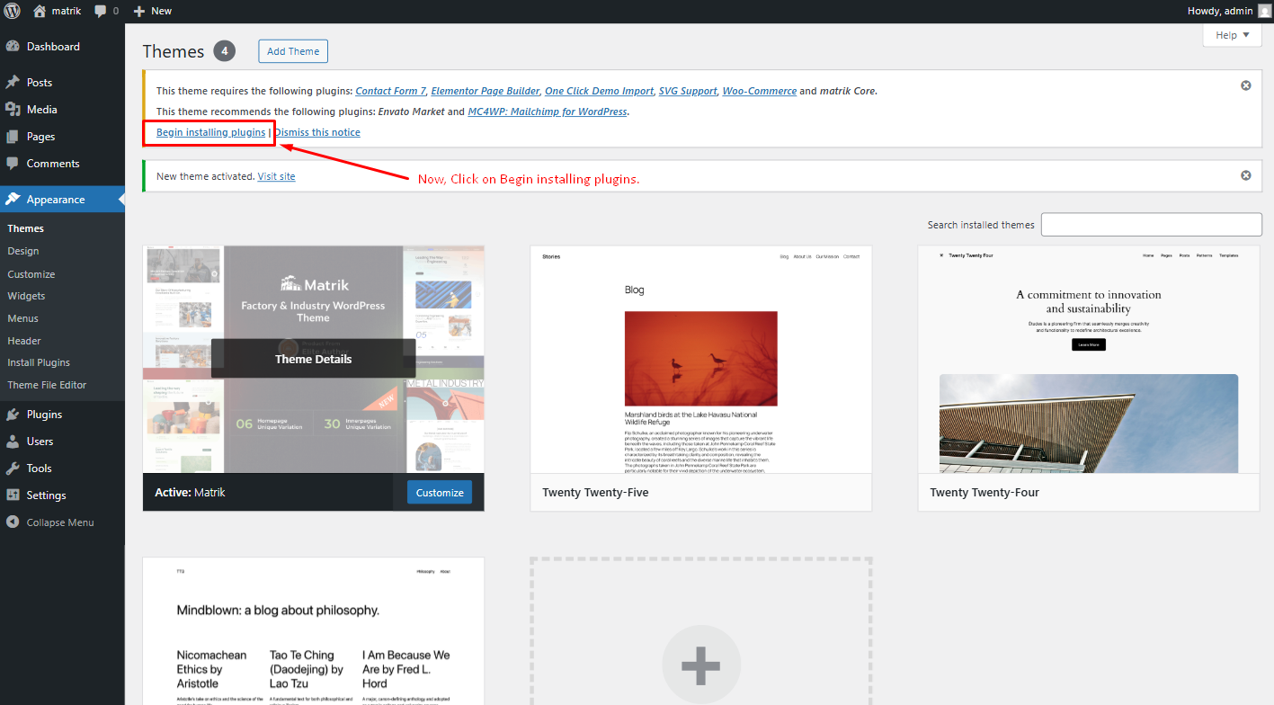Click the Plugins plug icon
The width and height of the screenshot is (1274, 705).
point(13,415)
